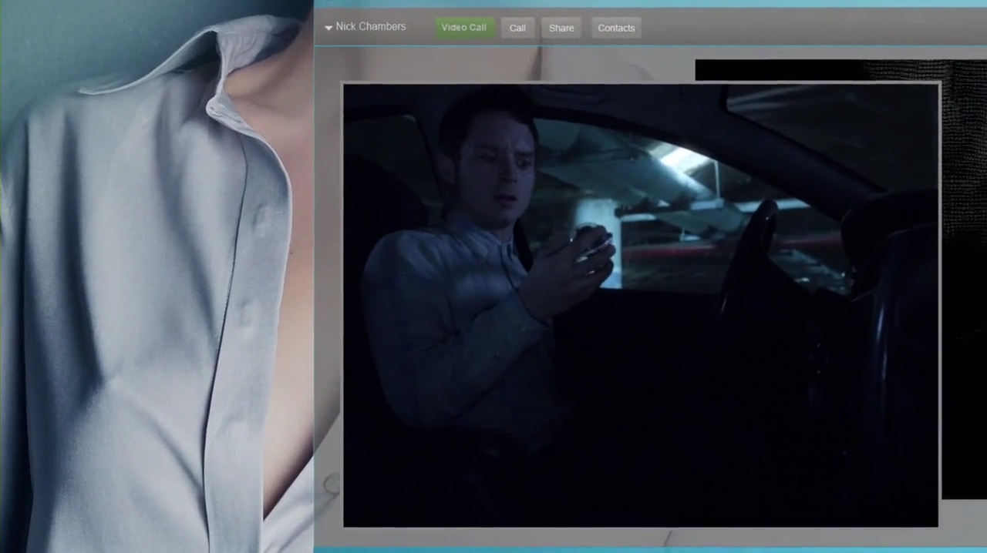Viewport: 987px width, 553px height.
Task: Click the video call feed window
Action: click(641, 305)
